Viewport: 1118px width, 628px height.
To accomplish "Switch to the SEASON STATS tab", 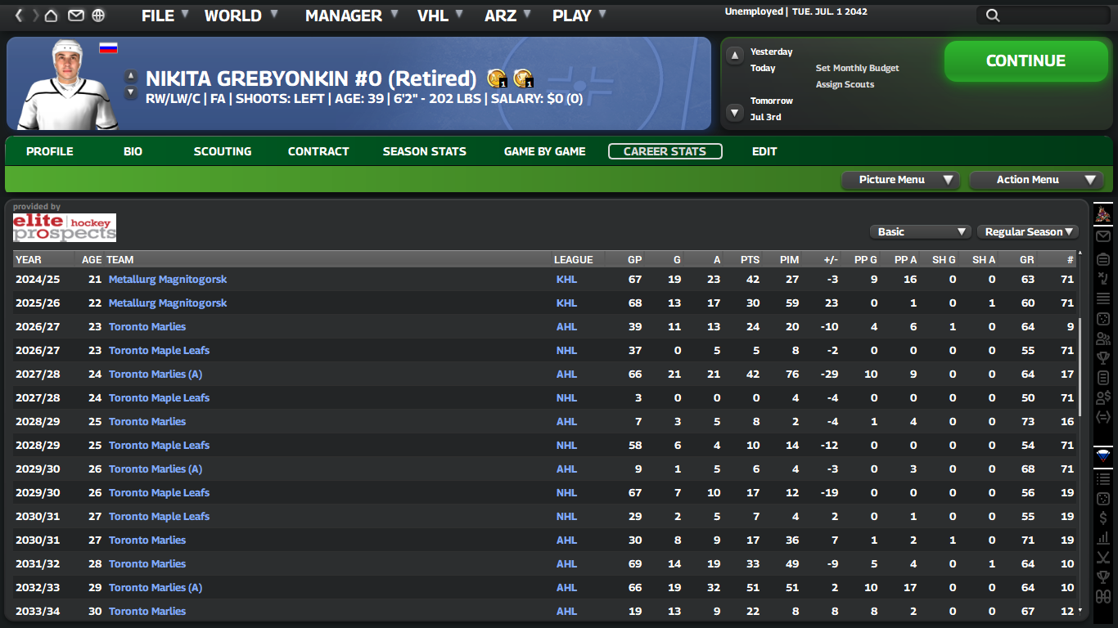I will 424,151.
